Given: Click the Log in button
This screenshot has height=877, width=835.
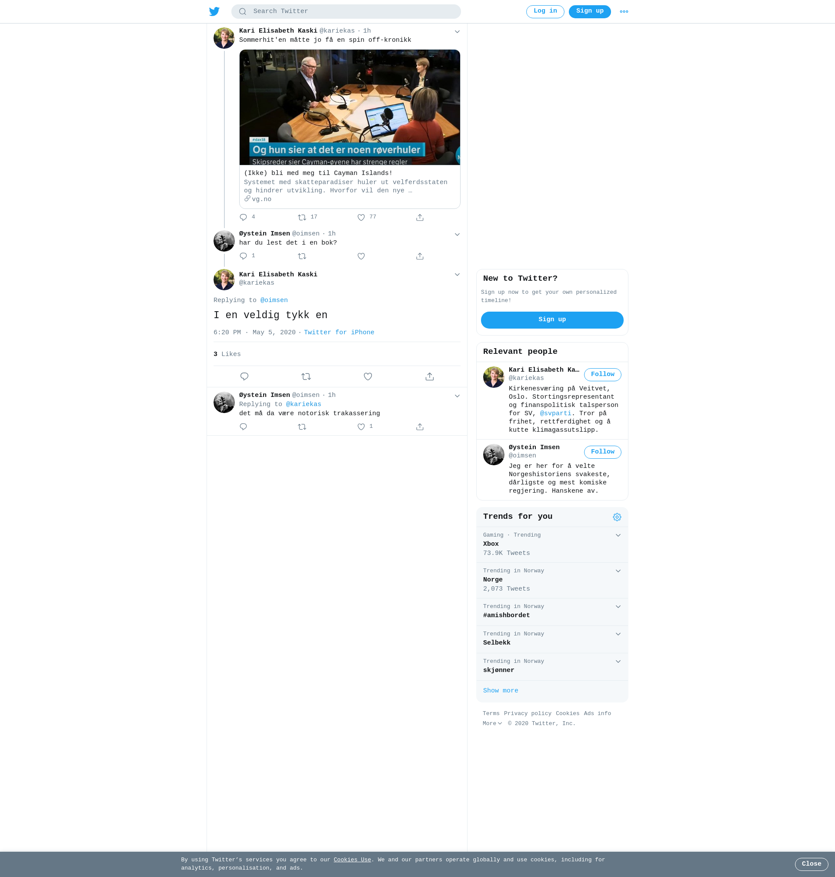Looking at the screenshot, I should 545,12.
